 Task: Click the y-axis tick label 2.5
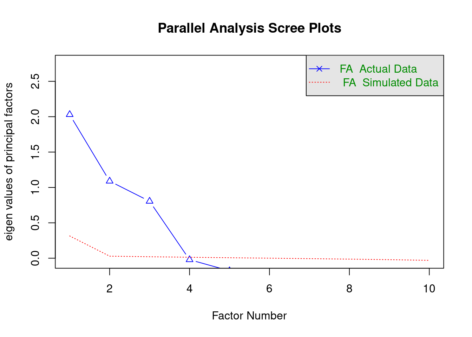(35, 81)
